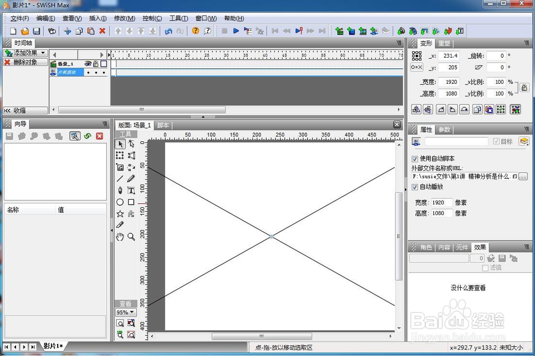Open the 文件(F) menu
Viewport: 535px width, 356px height.
19,18
